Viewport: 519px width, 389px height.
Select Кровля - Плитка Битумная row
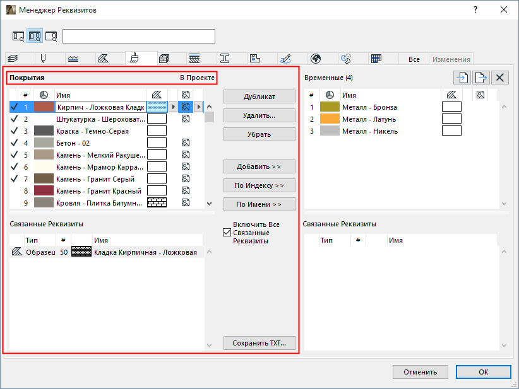pos(107,202)
